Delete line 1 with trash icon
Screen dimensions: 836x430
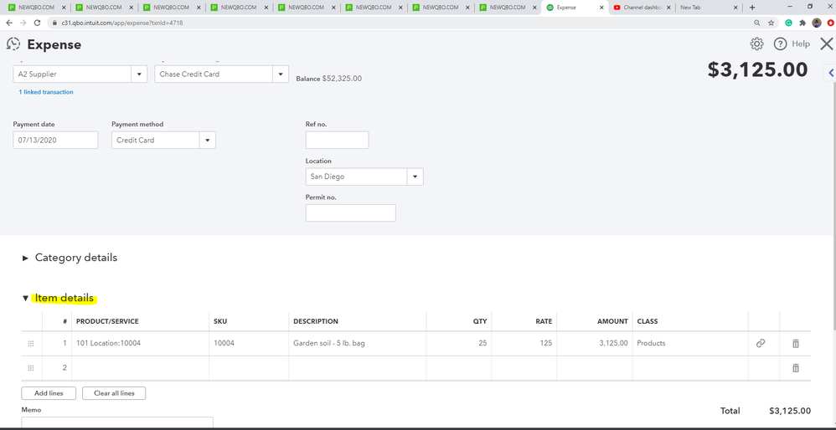tap(796, 343)
